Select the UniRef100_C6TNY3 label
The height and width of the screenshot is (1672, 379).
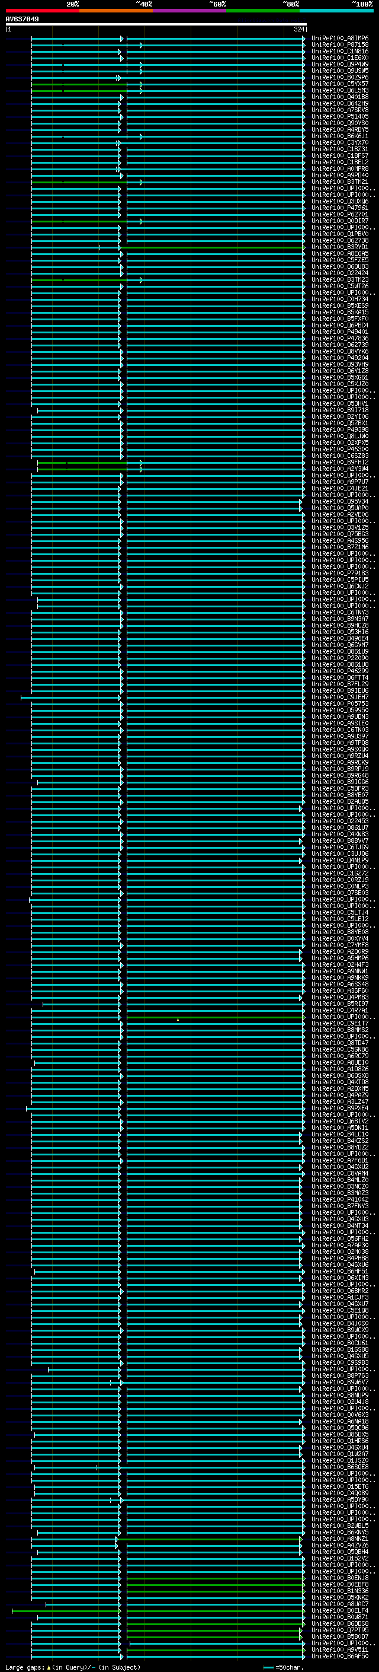[340, 612]
